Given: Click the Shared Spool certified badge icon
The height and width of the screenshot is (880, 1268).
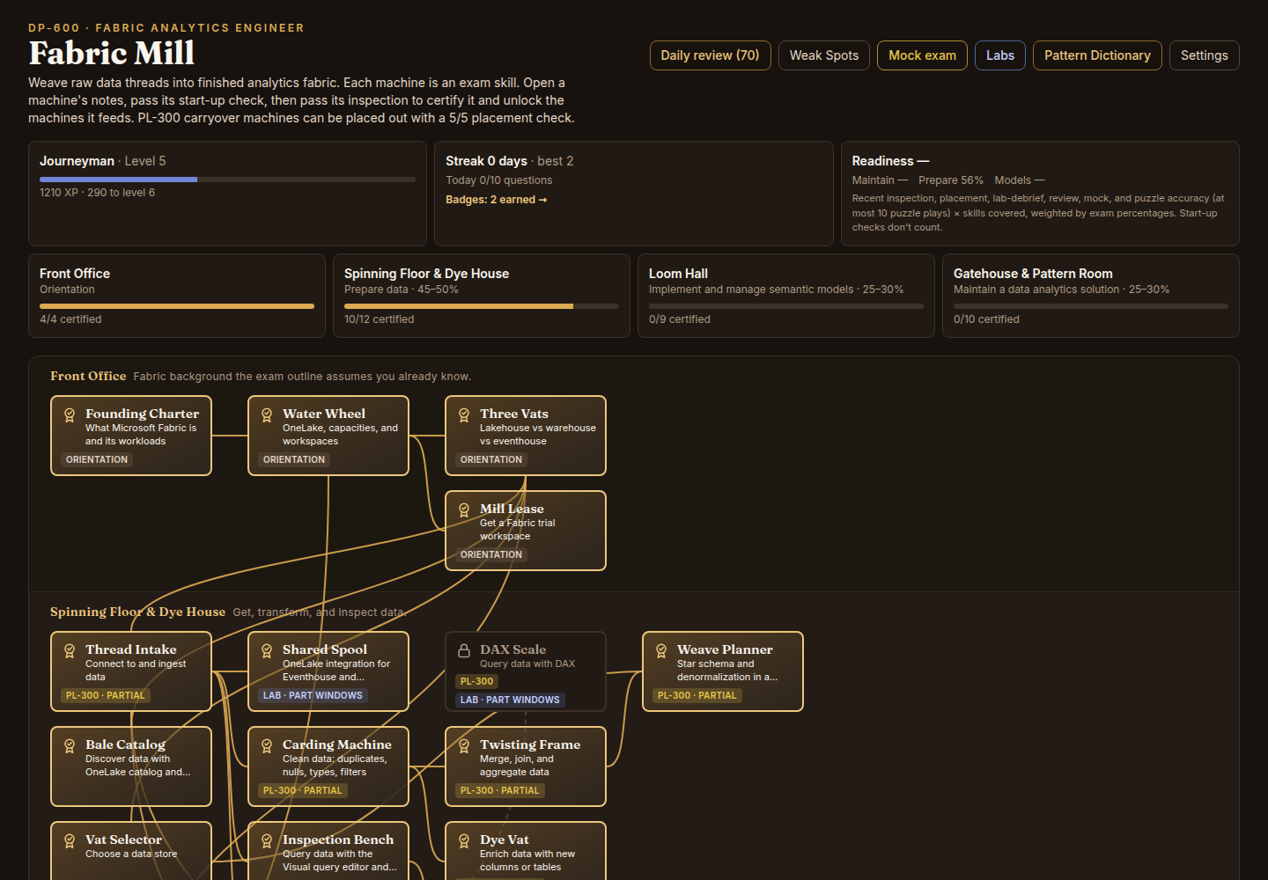Looking at the screenshot, I should [267, 650].
